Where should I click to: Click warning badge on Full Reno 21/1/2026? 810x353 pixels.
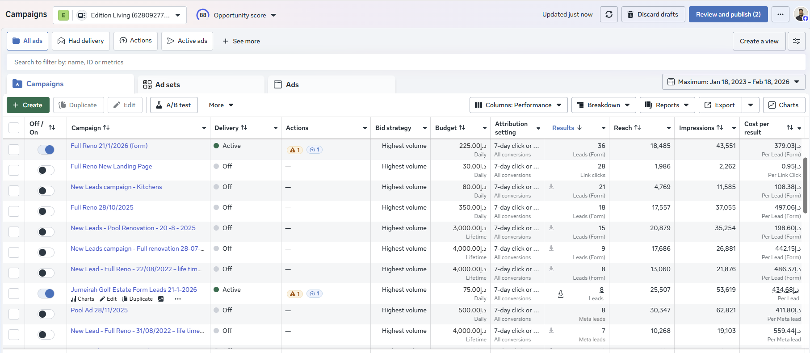point(295,150)
